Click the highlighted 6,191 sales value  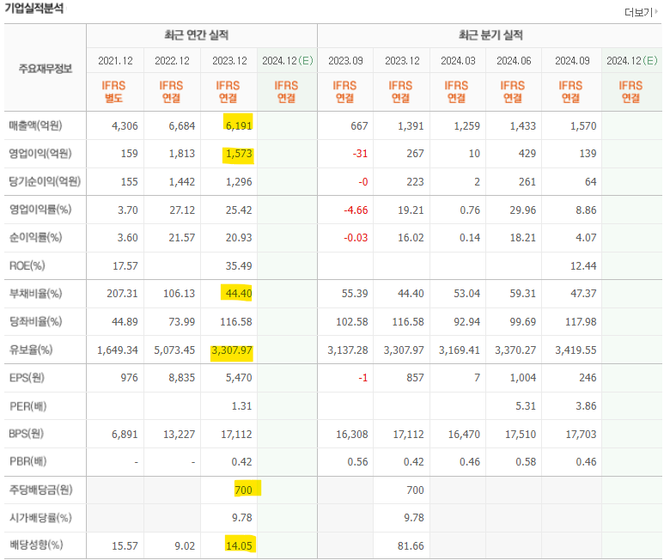[x=239, y=125]
